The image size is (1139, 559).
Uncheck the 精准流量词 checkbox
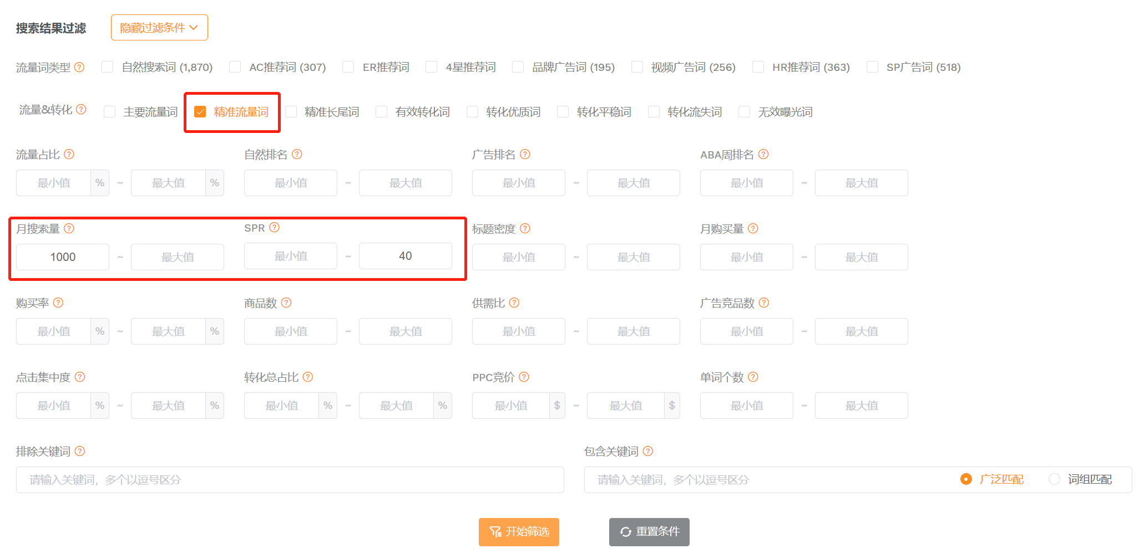(x=200, y=112)
